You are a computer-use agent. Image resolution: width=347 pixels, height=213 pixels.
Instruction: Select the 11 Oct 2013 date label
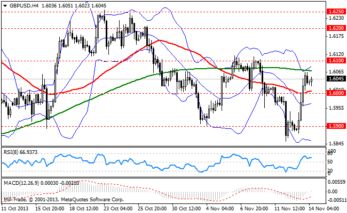click(x=15, y=209)
